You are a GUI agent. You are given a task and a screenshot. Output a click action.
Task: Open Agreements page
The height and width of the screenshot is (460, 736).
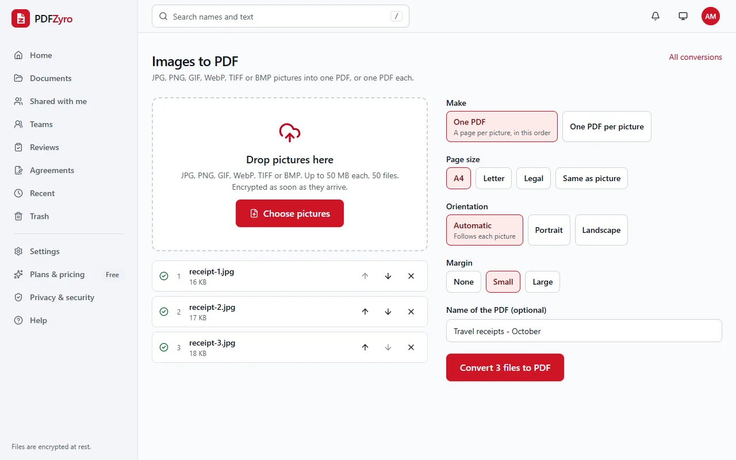(69, 170)
